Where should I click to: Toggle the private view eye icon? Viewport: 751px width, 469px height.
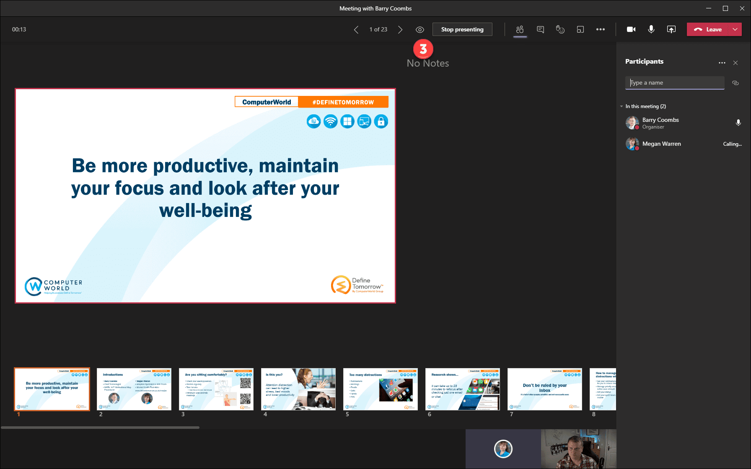tap(420, 30)
